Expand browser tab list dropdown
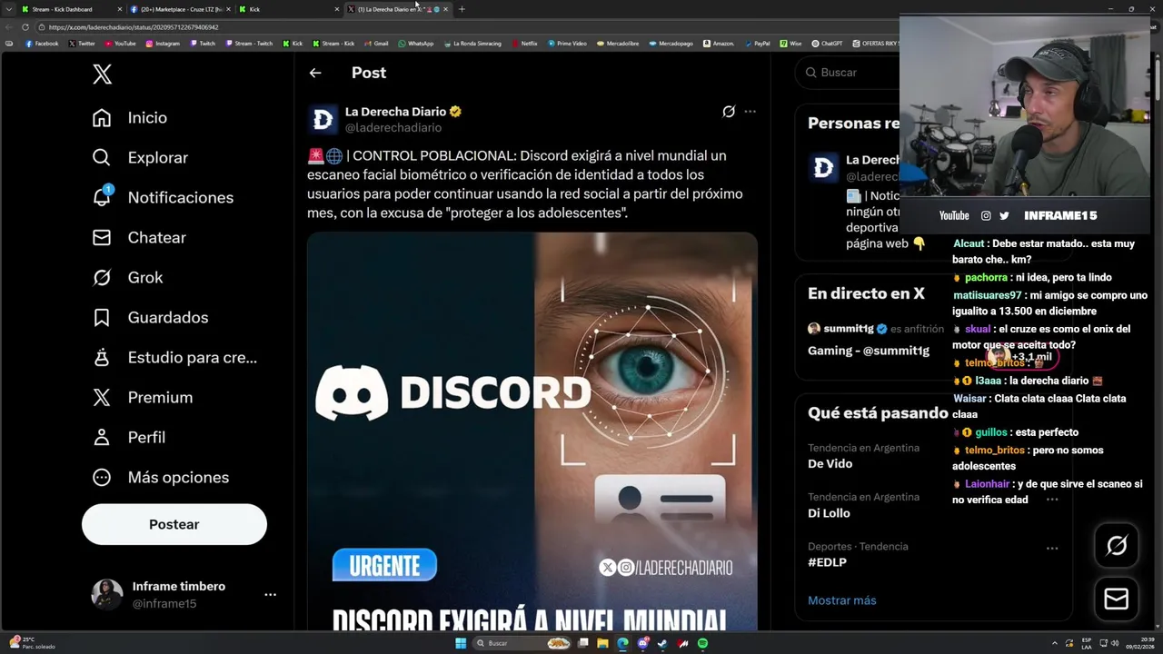 point(9,9)
